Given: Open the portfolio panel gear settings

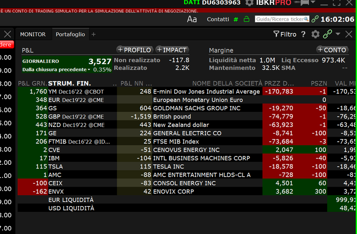Looking at the screenshot, I should tap(316, 34).
